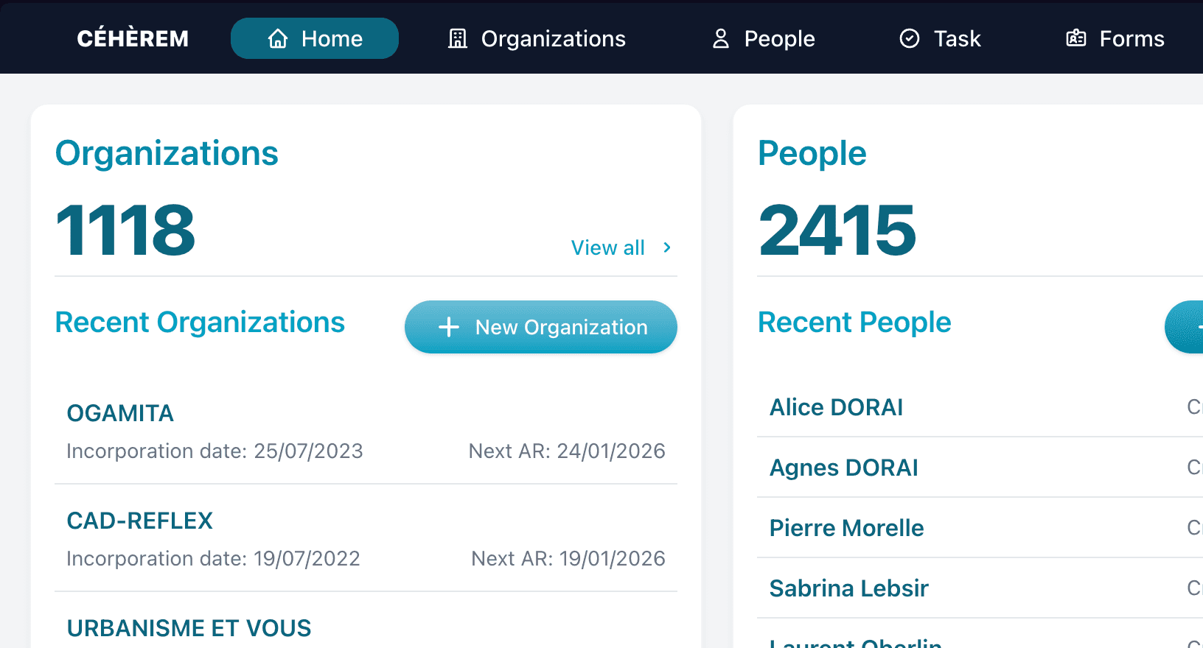Click the 2415 people count
The height and width of the screenshot is (648, 1203).
tap(837, 230)
